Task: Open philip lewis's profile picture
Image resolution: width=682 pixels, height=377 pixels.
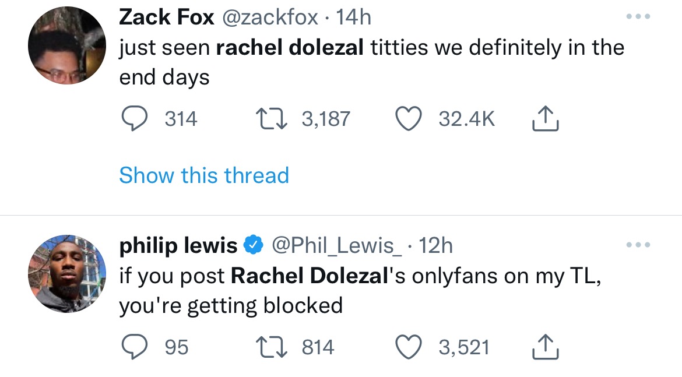Action: tap(66, 273)
